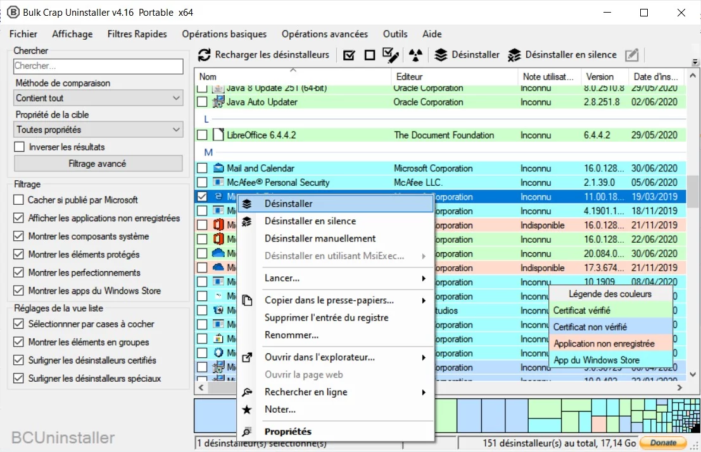Tick the McAfee Personal Security row checkbox
701x452 pixels.
tap(202, 183)
